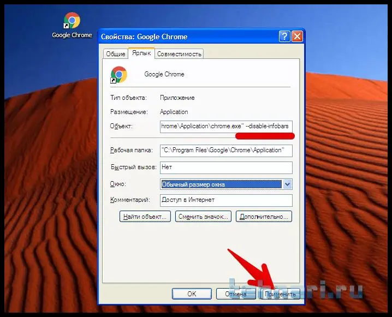The width and height of the screenshot is (392, 317).
Task: Click the help question mark button in the title bar
Action: point(284,37)
